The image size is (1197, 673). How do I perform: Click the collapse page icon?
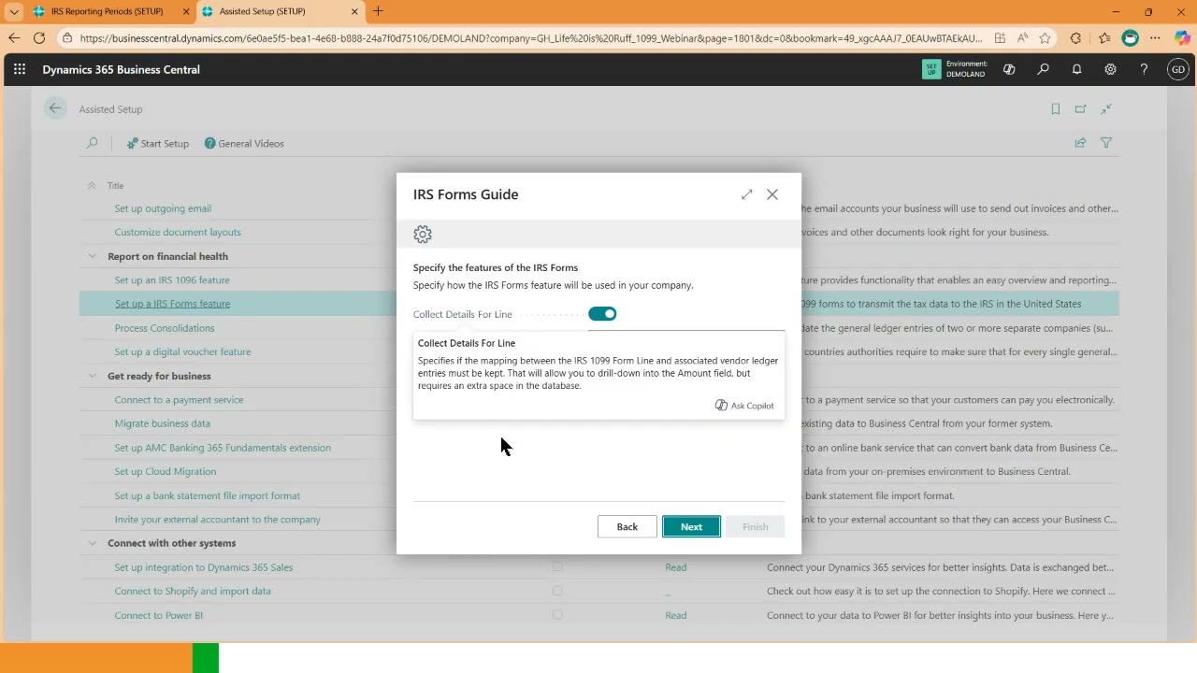click(x=1106, y=109)
